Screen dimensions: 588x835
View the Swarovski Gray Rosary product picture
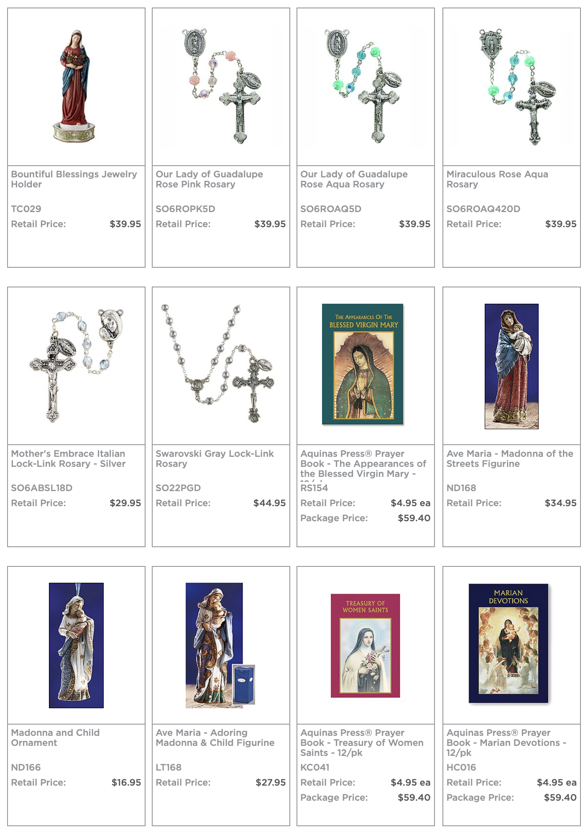(x=217, y=363)
